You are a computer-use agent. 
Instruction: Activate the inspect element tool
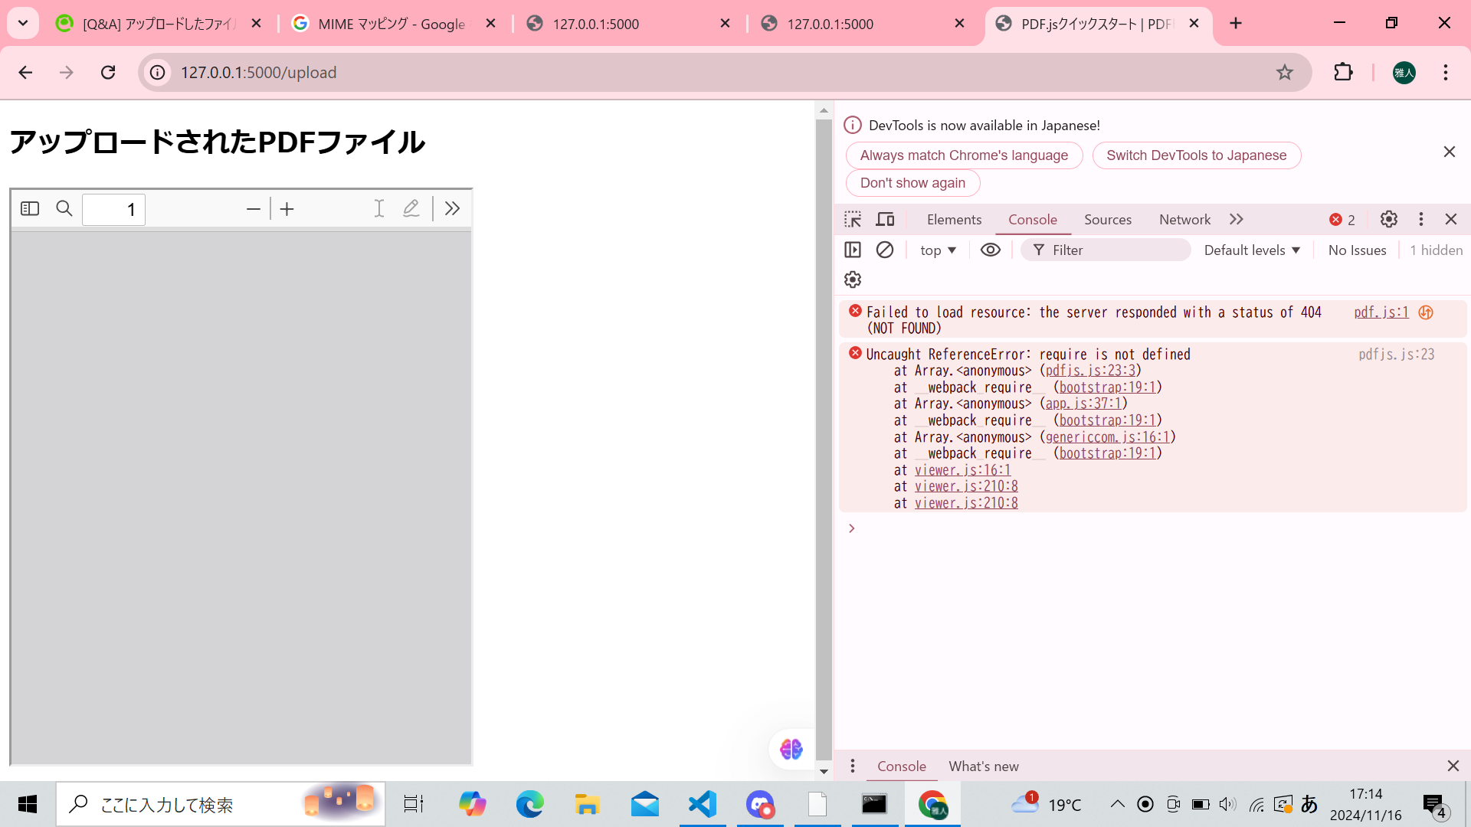852,219
